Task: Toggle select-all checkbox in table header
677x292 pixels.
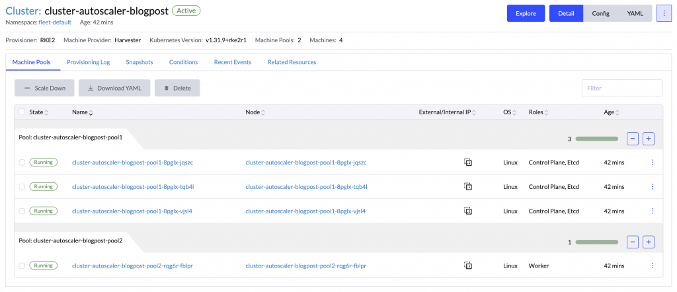Action: point(22,112)
